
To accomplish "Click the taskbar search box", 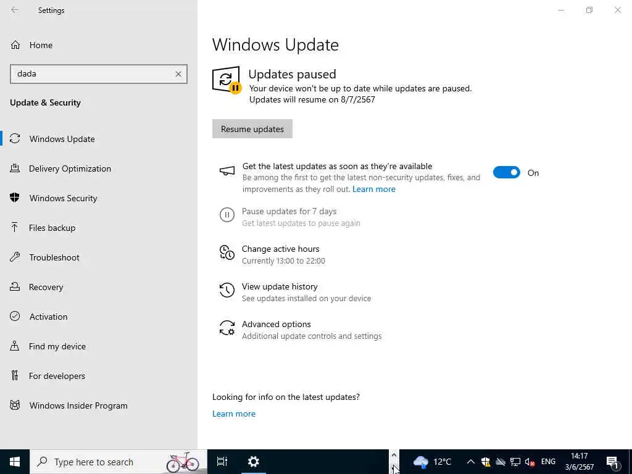I will (x=118, y=462).
